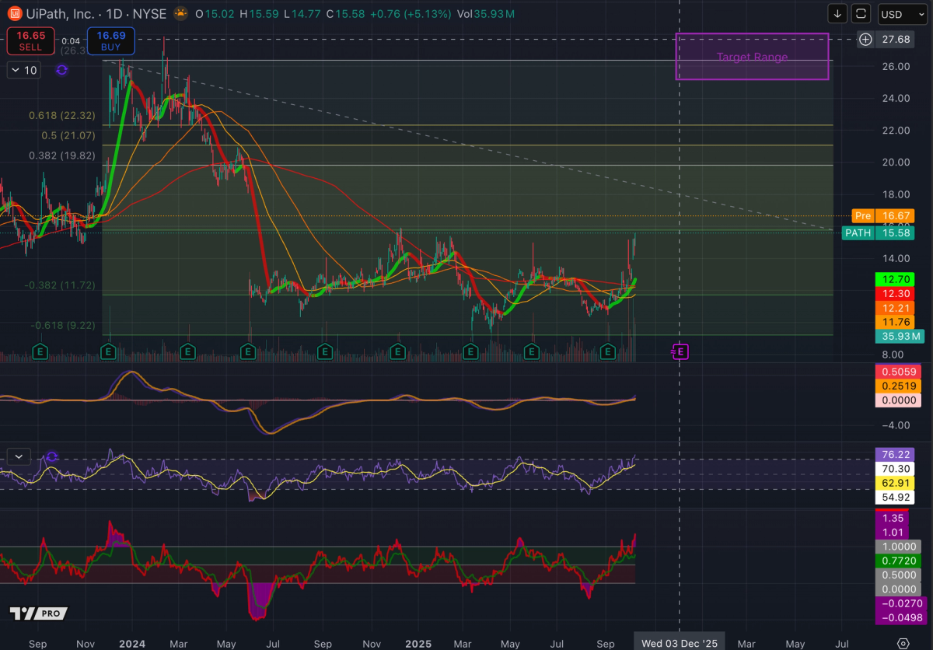Expand the RSI pane legend chevron
Image resolution: width=933 pixels, height=650 pixels.
coord(18,456)
